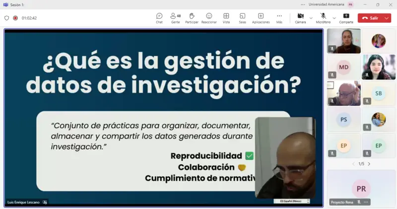Click presenter's webcam overlay video

[x=285, y=157]
